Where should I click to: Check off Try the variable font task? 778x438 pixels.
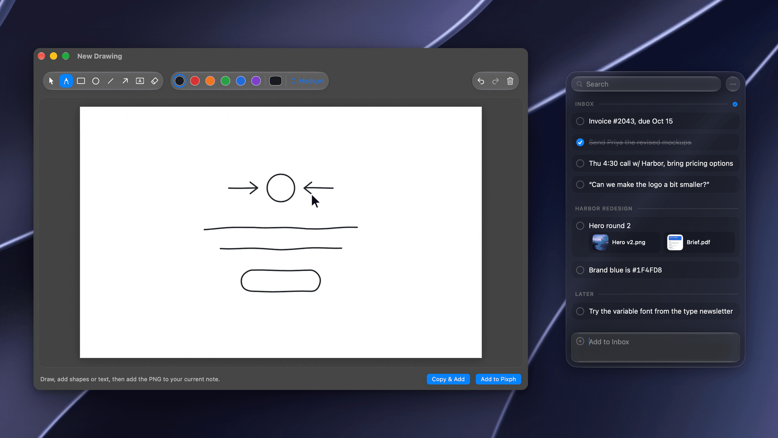(580, 311)
